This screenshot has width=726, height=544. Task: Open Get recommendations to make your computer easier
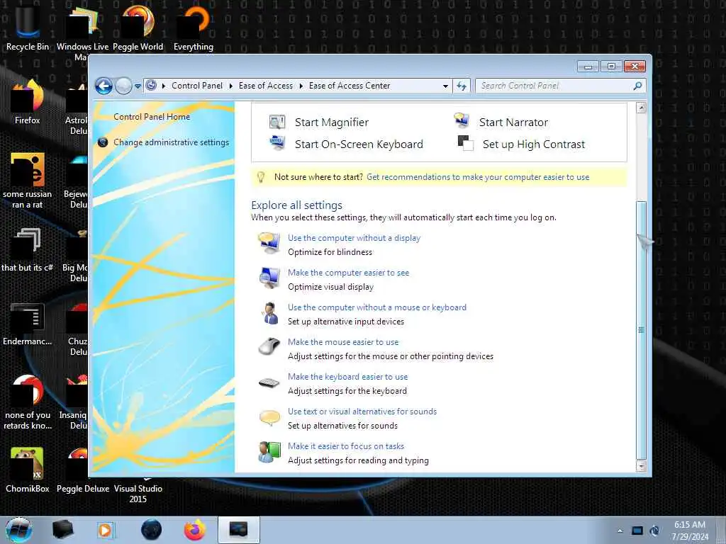point(478,177)
